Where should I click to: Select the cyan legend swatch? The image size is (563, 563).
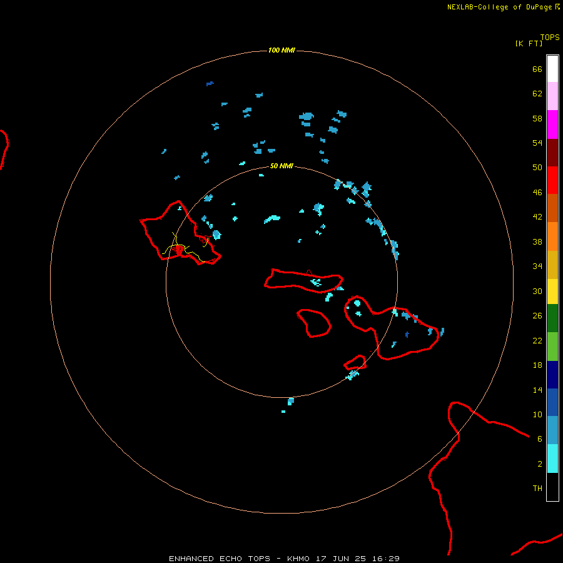tap(552, 459)
